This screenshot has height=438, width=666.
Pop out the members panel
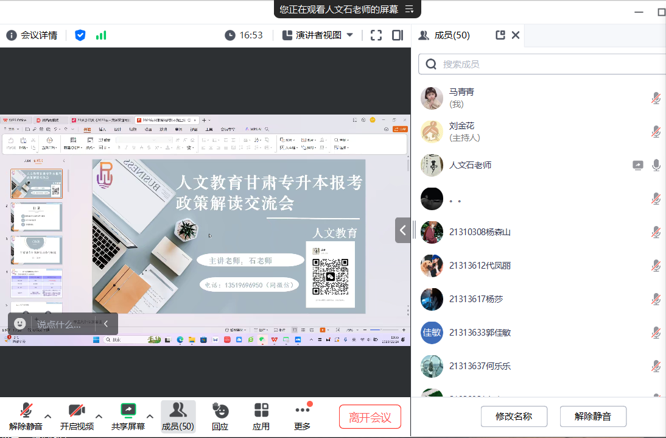point(500,35)
